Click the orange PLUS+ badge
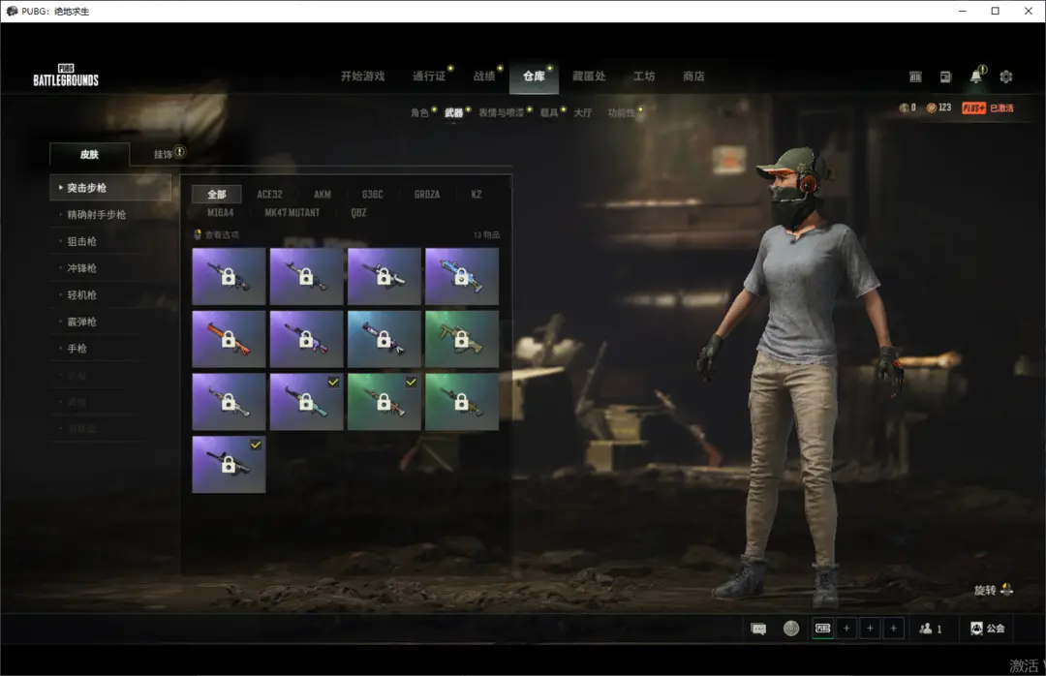1046x676 pixels. tap(974, 108)
